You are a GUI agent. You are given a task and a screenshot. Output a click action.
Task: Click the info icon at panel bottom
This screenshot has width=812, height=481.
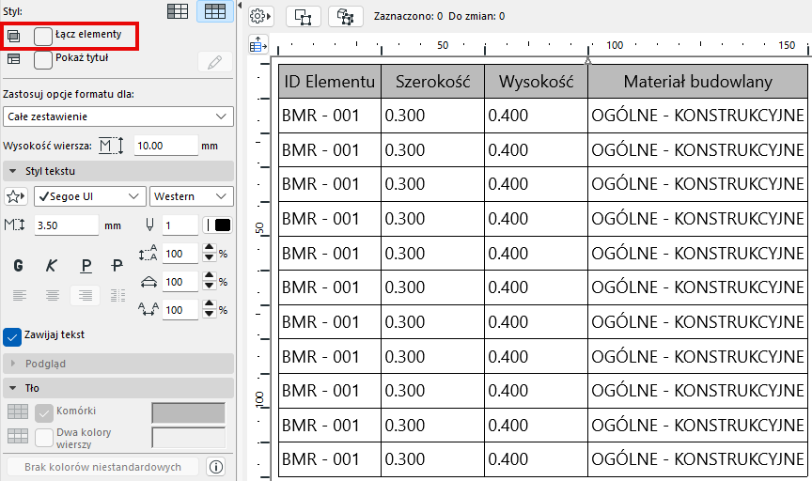[215, 467]
